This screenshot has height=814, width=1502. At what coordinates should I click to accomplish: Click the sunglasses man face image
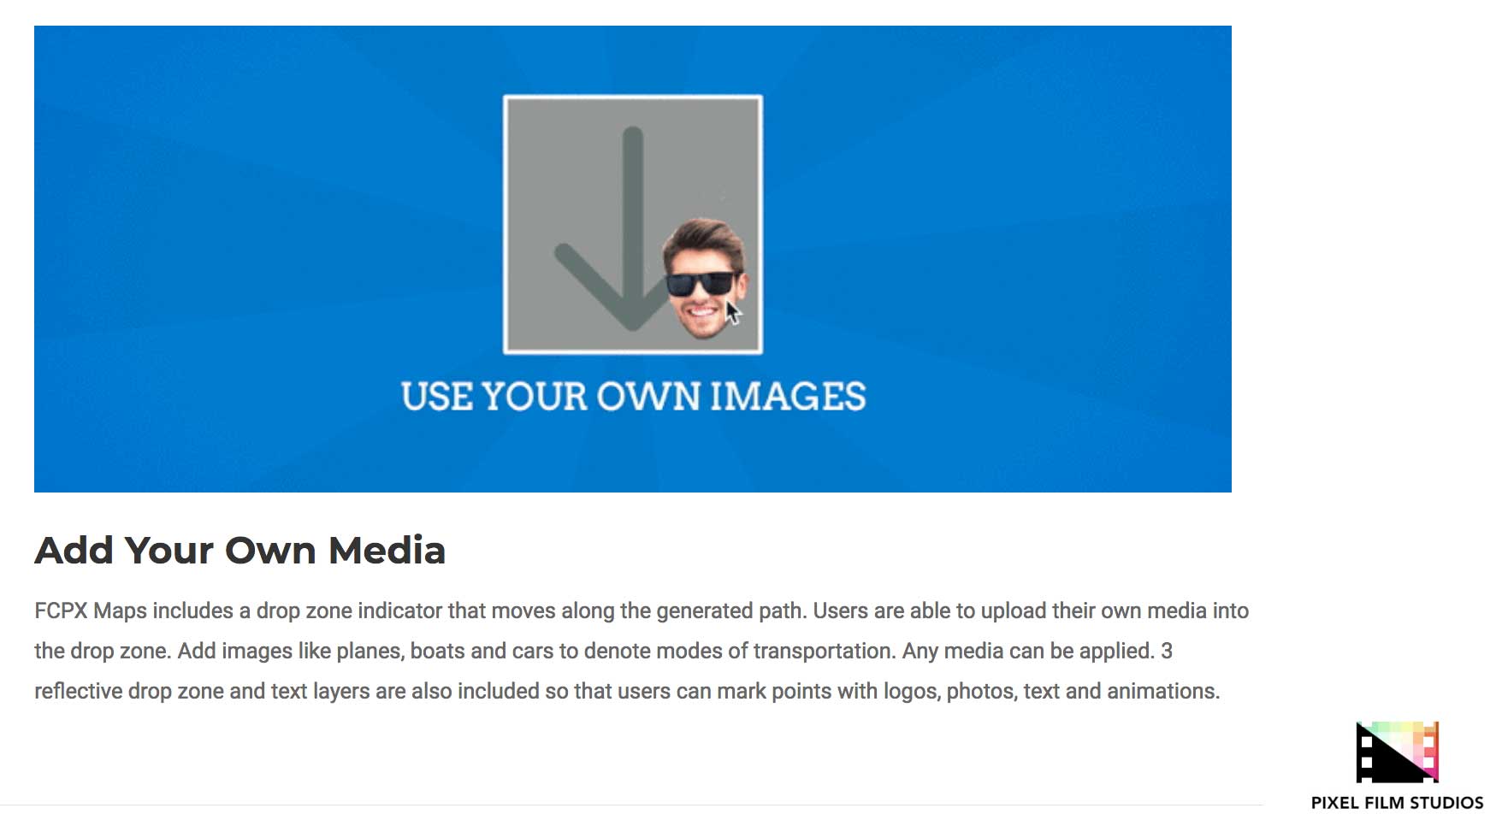click(705, 278)
